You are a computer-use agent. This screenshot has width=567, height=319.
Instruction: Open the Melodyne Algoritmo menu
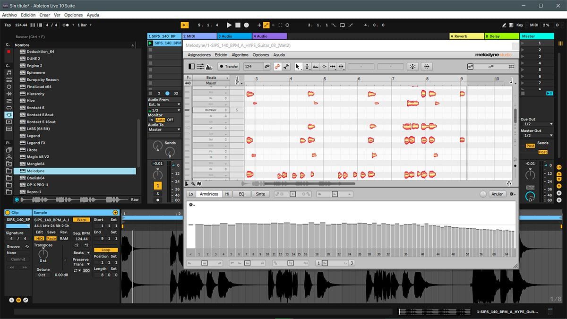pyautogui.click(x=240, y=55)
